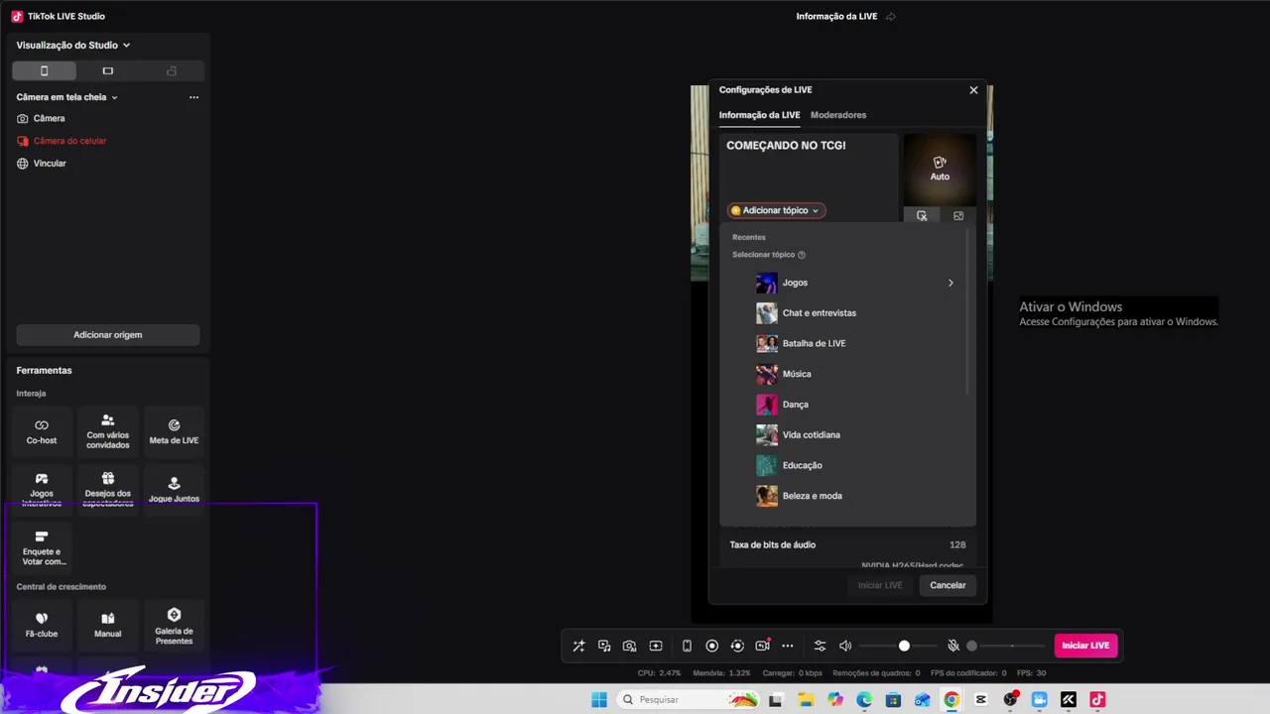The image size is (1270, 714).
Task: Click the Cancelar button
Action: pos(948,585)
